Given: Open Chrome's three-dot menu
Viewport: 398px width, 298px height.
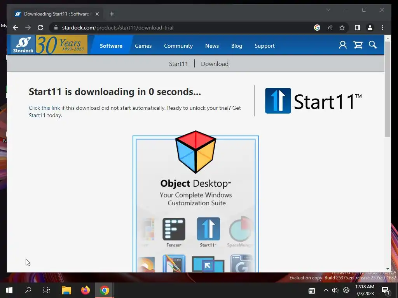Looking at the screenshot, I should click(x=382, y=28).
